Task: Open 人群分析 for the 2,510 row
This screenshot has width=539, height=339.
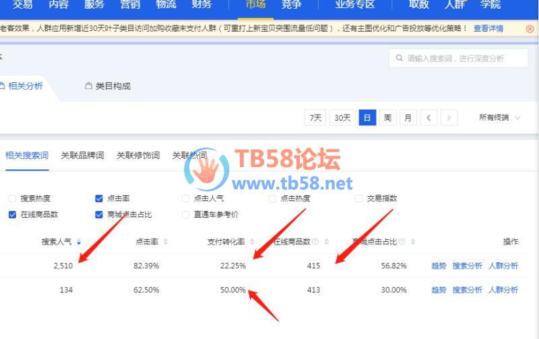Action: (503, 266)
